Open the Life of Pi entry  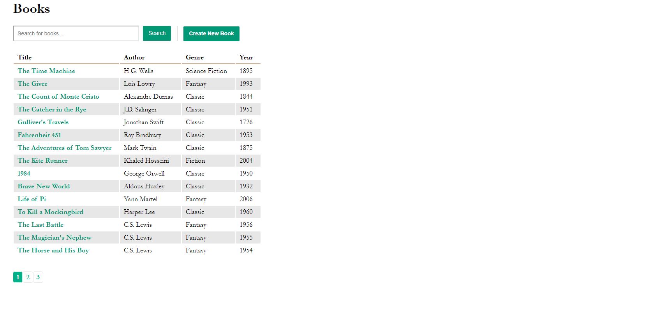tap(32, 199)
